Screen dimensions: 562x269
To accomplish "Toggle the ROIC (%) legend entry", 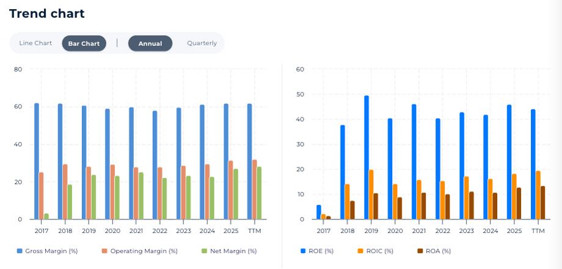I will coord(376,251).
